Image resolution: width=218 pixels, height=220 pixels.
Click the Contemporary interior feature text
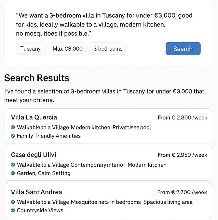[98, 165]
